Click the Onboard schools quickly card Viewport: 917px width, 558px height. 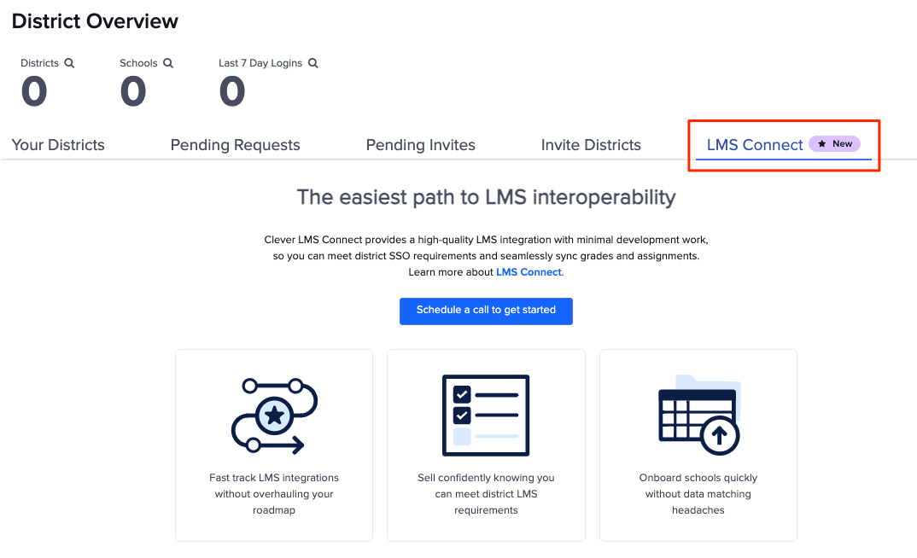point(698,445)
